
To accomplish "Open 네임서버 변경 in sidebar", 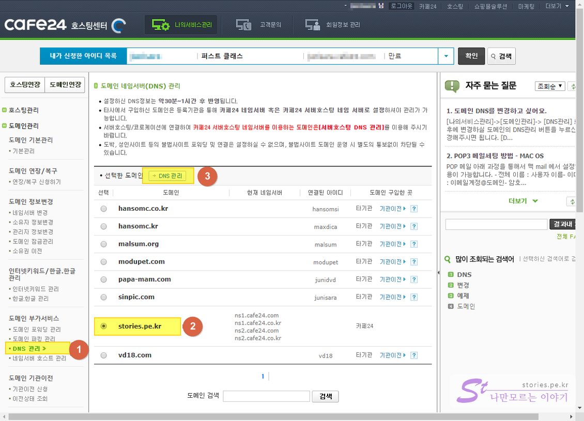I will pos(30,212).
